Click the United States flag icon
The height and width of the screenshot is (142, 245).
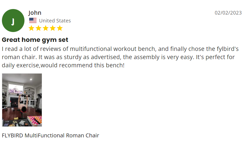click(x=33, y=21)
